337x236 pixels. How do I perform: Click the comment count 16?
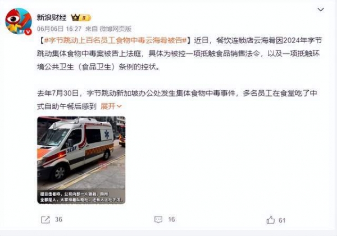tap(171, 220)
